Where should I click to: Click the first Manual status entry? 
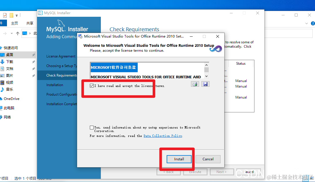[x=241, y=81]
